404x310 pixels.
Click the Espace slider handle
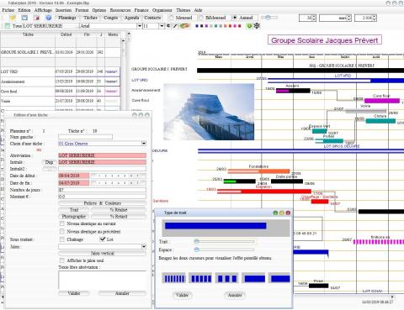[197, 250]
